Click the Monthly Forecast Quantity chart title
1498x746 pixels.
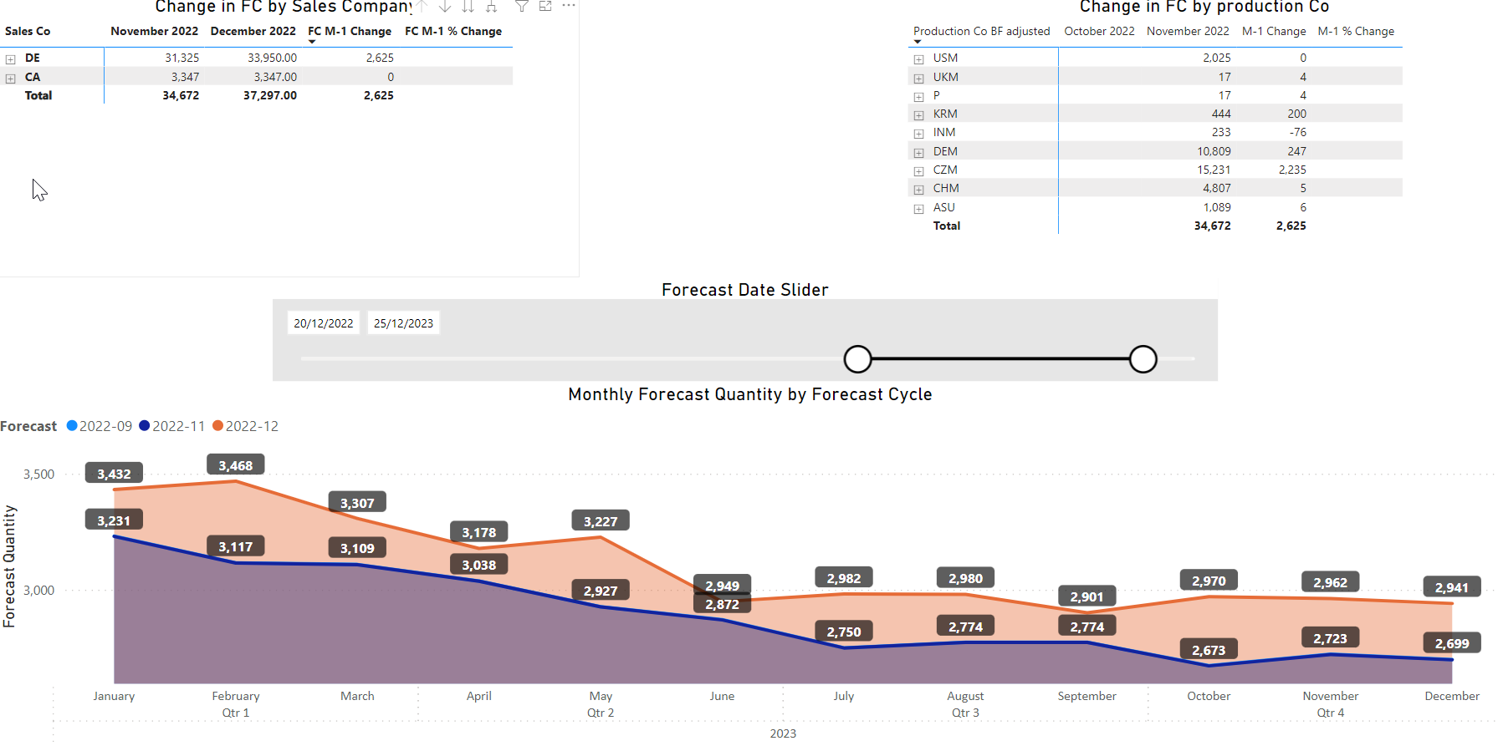pos(750,394)
